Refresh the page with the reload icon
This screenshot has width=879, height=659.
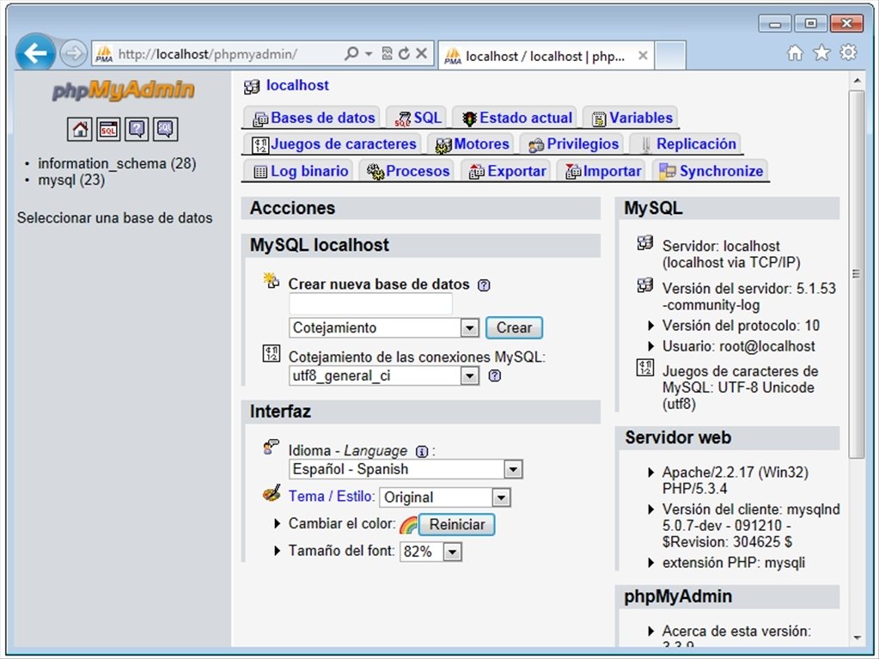(404, 54)
